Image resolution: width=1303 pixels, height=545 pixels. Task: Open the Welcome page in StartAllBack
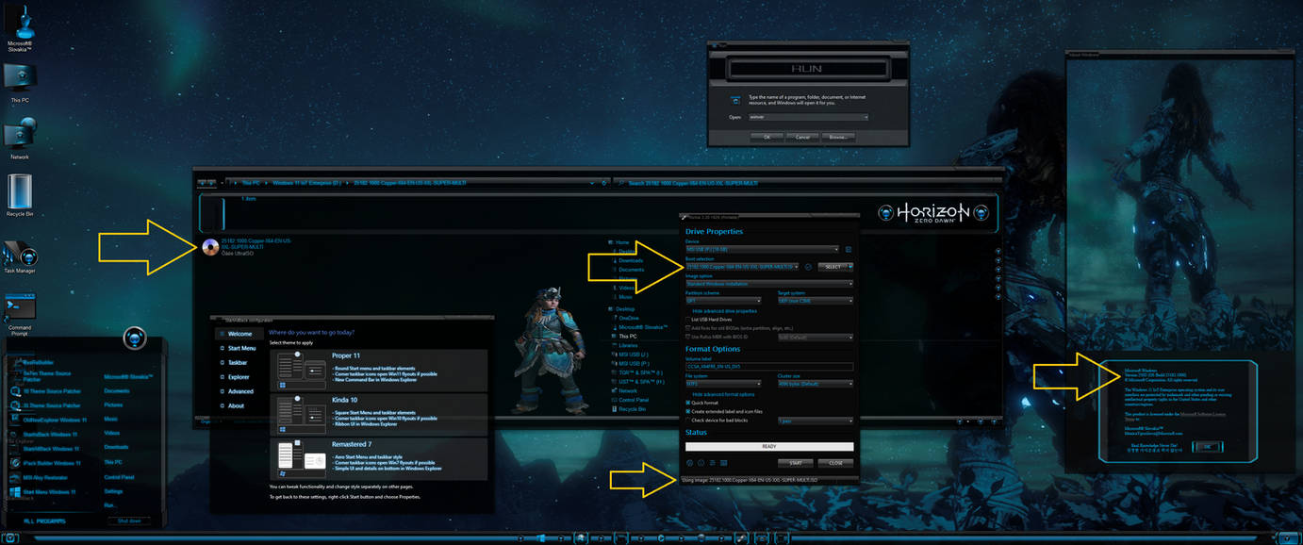coord(239,334)
